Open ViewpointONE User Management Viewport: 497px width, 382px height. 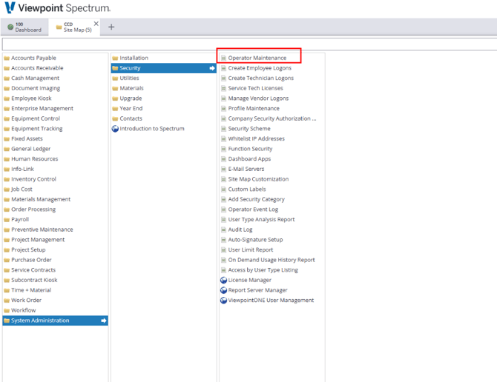[x=271, y=301]
